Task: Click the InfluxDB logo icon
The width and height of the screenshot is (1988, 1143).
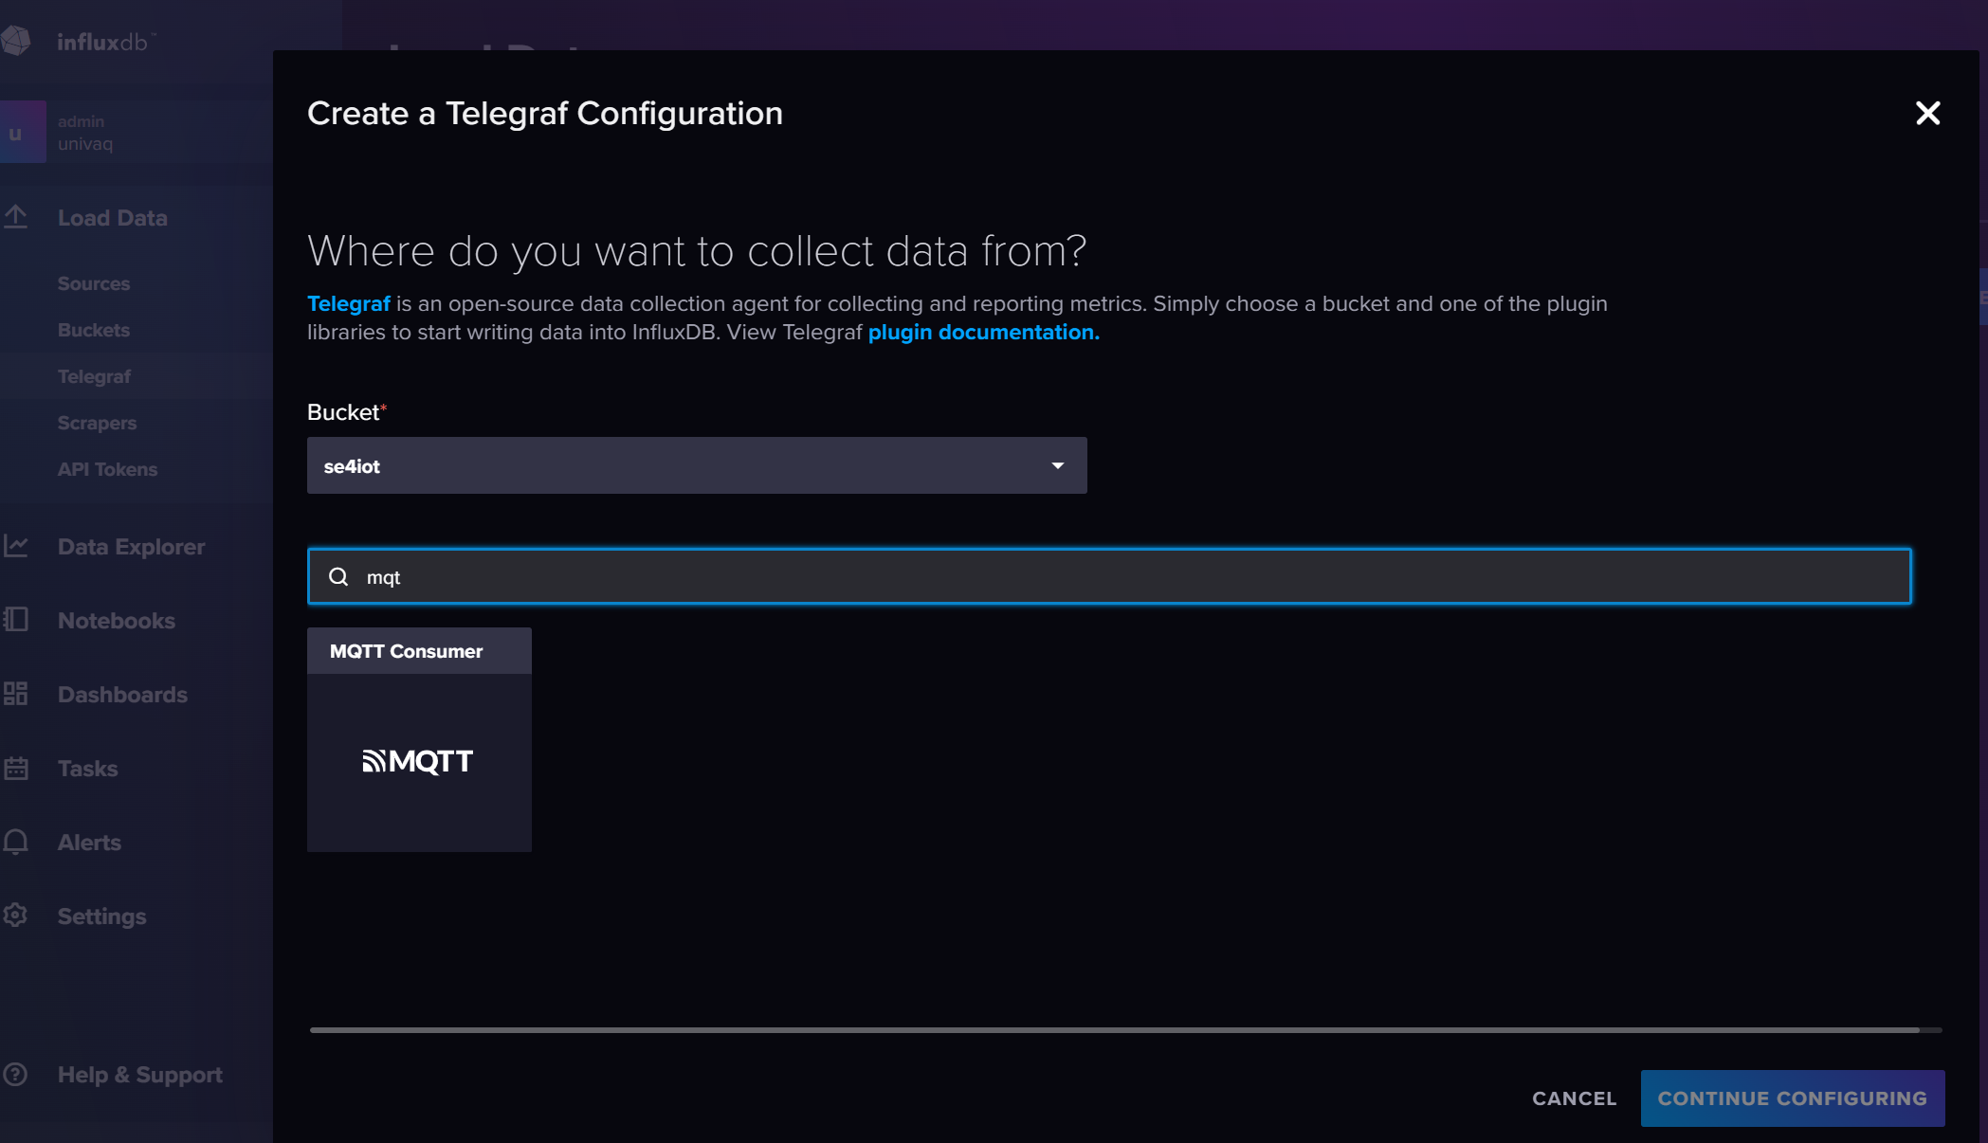Action: (x=15, y=41)
